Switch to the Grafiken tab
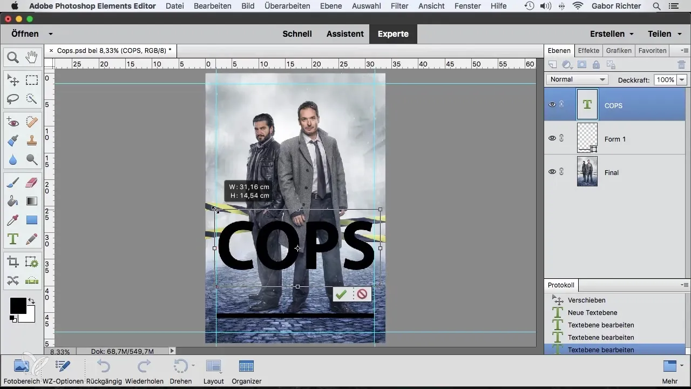The height and width of the screenshot is (389, 691). (x=619, y=50)
